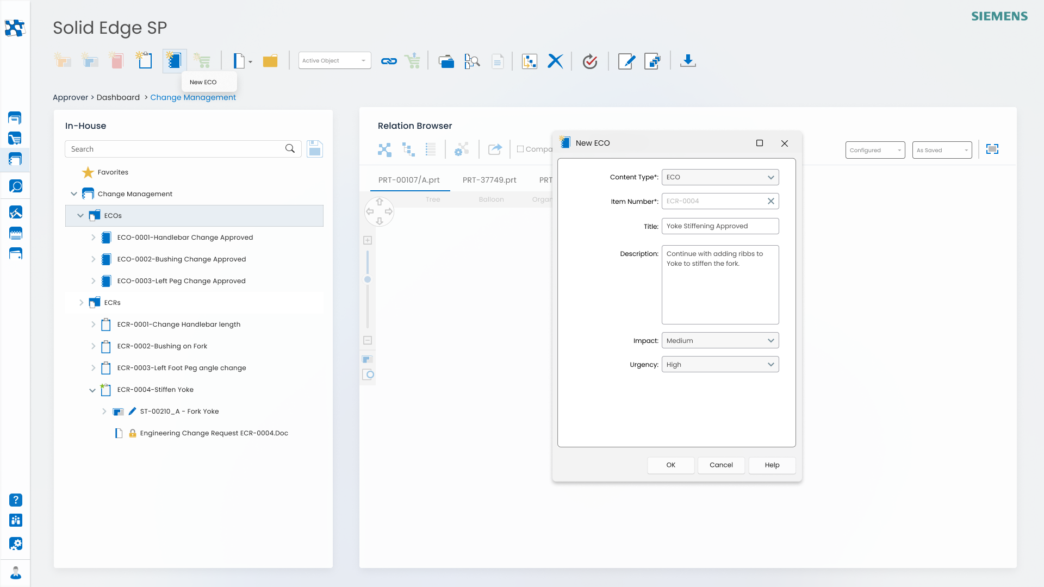
Task: Click the search documents toolbar icon
Action: 472,61
